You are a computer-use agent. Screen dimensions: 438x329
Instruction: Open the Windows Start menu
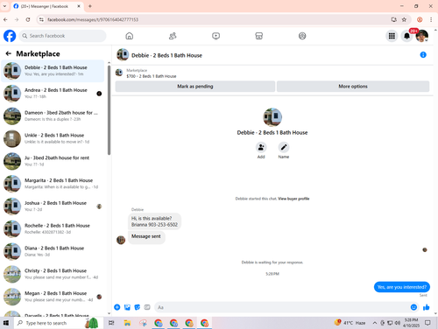tap(6, 323)
